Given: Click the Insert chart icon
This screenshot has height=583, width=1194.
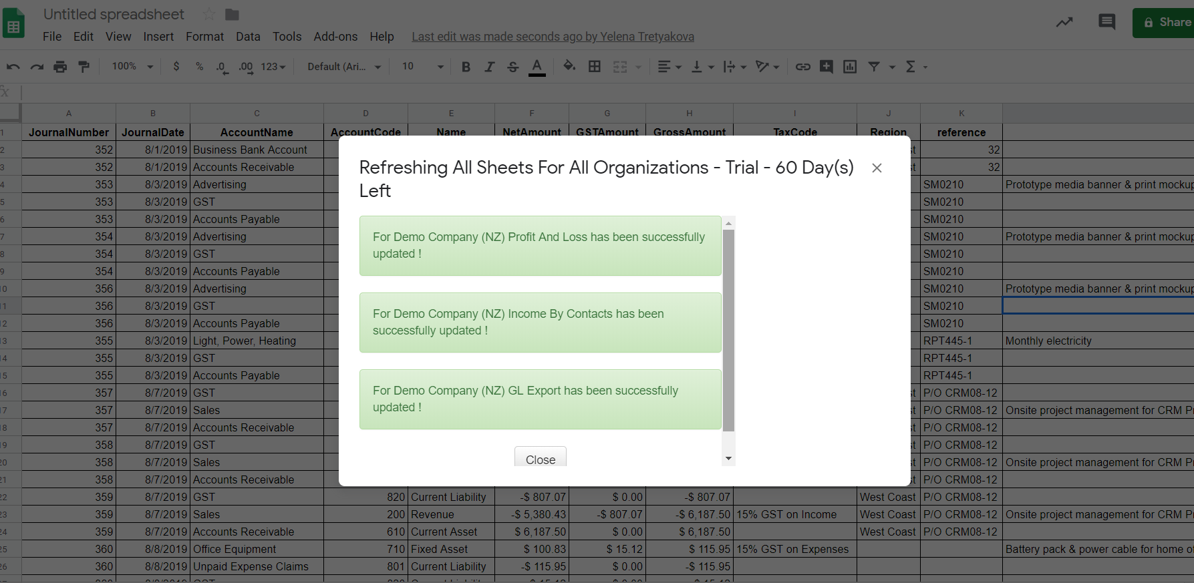Looking at the screenshot, I should pyautogui.click(x=850, y=66).
